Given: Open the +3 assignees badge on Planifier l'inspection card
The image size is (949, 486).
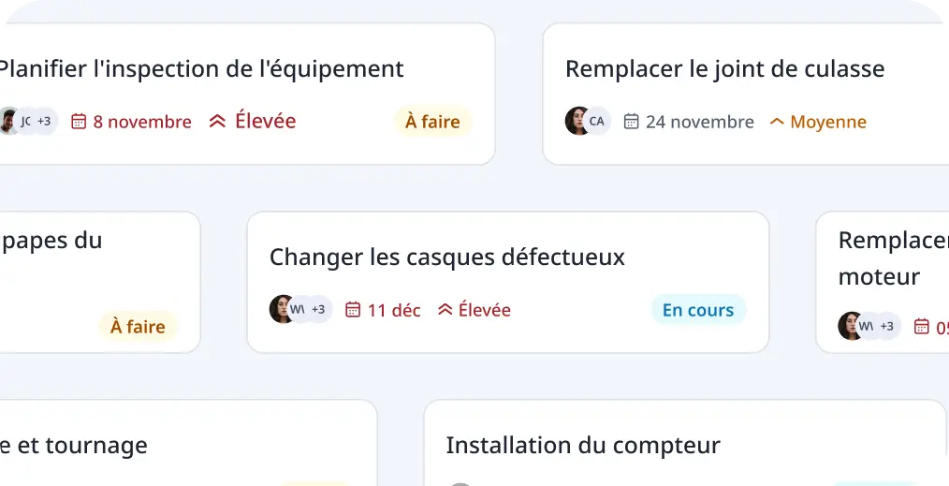Looking at the screenshot, I should click(44, 121).
